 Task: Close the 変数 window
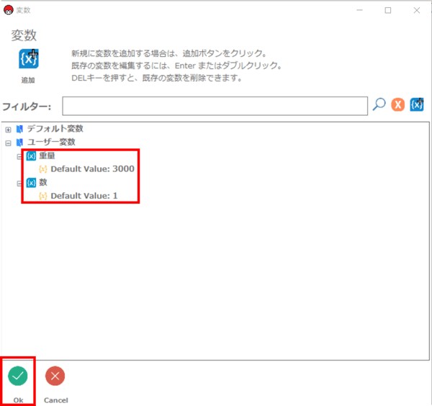[417, 10]
